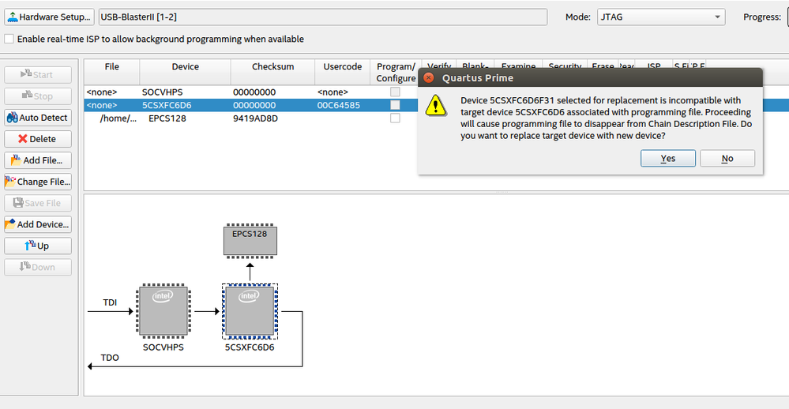Click Yes to replace target device

[667, 159]
